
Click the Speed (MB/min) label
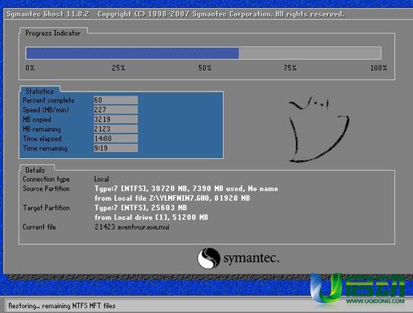click(46, 110)
